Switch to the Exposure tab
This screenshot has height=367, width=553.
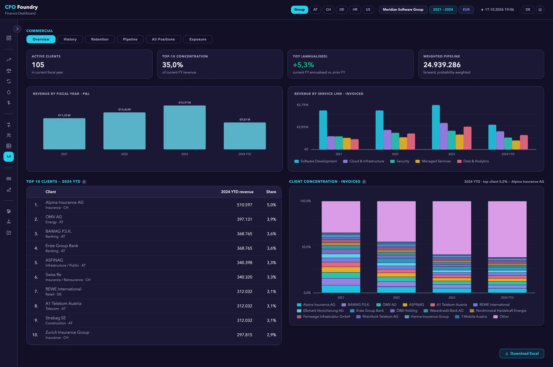pos(198,39)
